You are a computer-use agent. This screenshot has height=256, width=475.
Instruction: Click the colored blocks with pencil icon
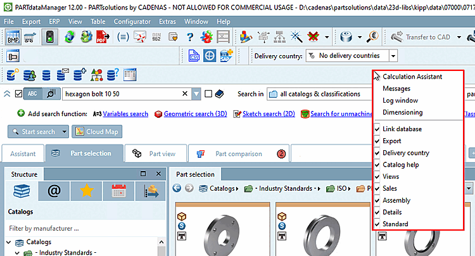click(246, 37)
